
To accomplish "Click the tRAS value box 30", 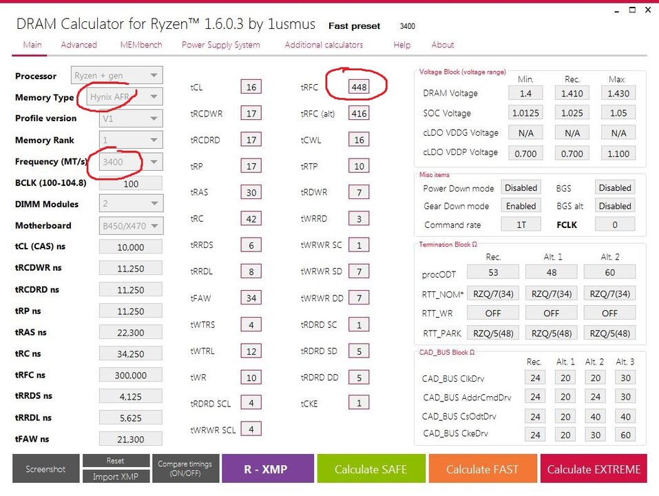I will coord(251,192).
